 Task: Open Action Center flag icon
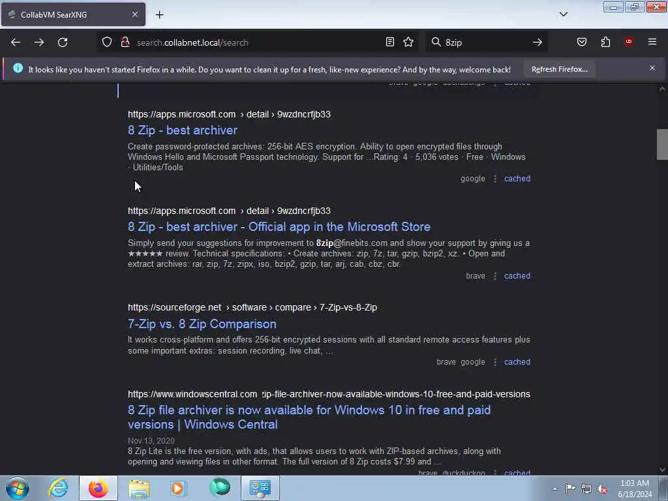(x=570, y=489)
